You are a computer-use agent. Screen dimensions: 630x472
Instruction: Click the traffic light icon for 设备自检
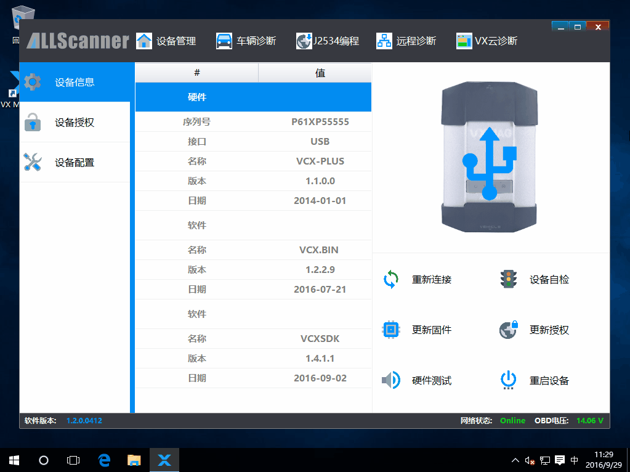click(x=508, y=279)
